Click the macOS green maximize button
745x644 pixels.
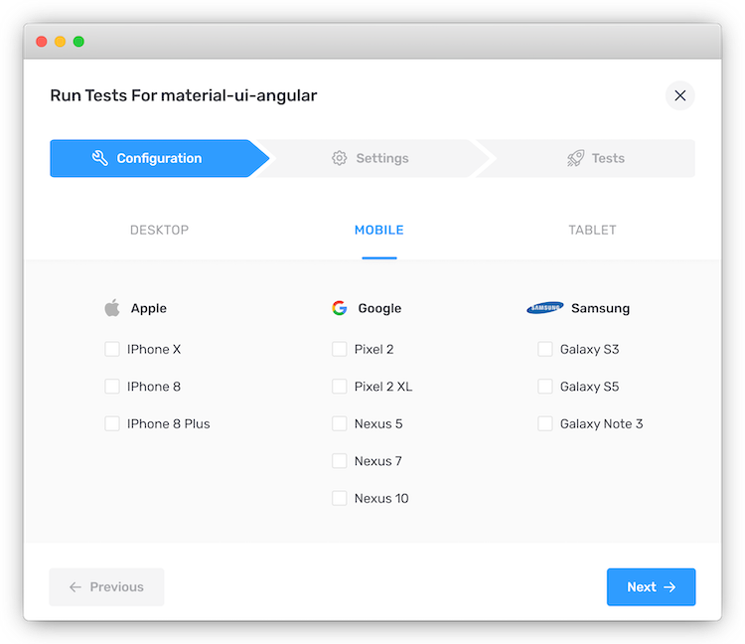coord(78,42)
